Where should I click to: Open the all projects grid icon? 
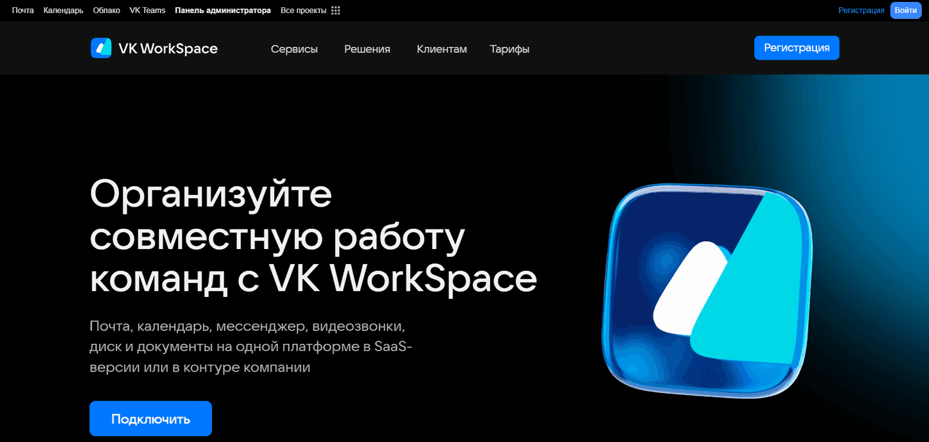click(x=336, y=10)
